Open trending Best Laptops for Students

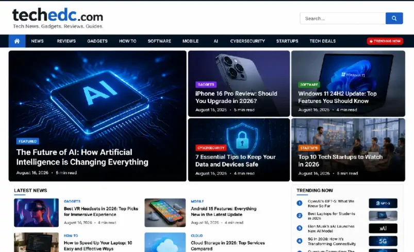(x=332, y=216)
